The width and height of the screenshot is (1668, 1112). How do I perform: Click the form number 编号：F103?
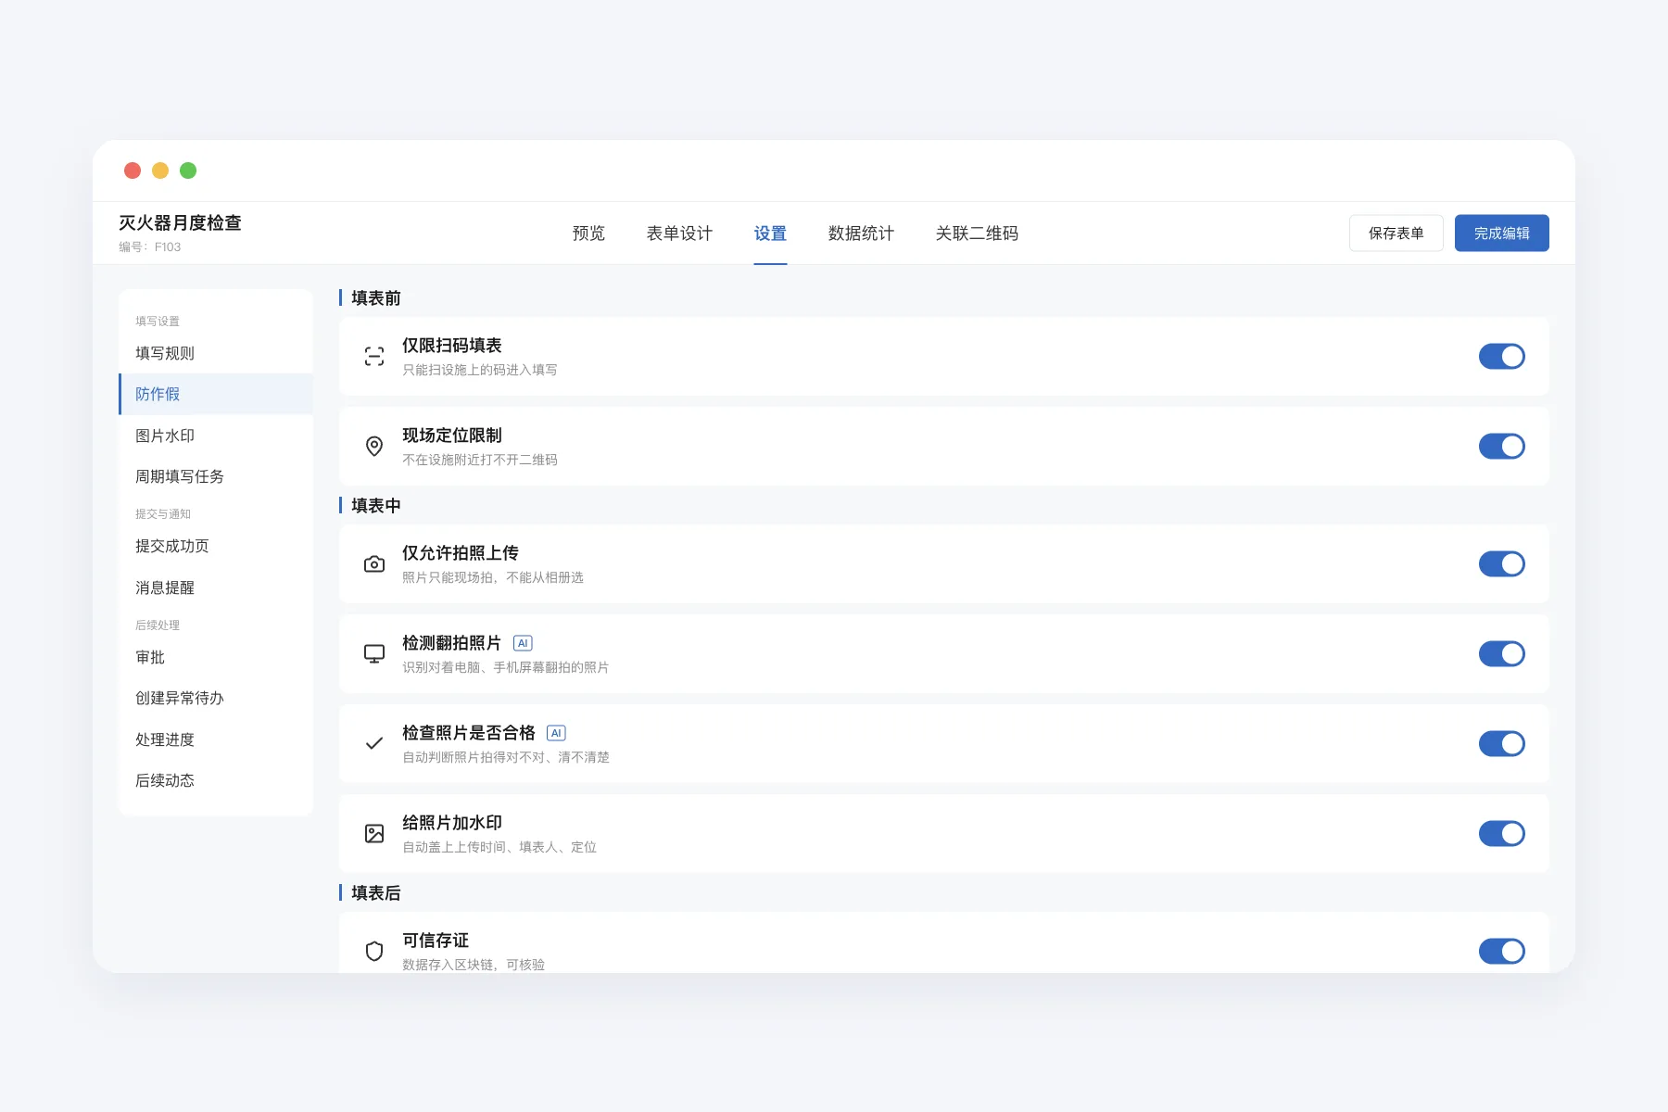click(x=150, y=247)
